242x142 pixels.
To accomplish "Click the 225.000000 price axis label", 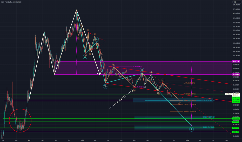I will pyautogui.click(x=237, y=35).
